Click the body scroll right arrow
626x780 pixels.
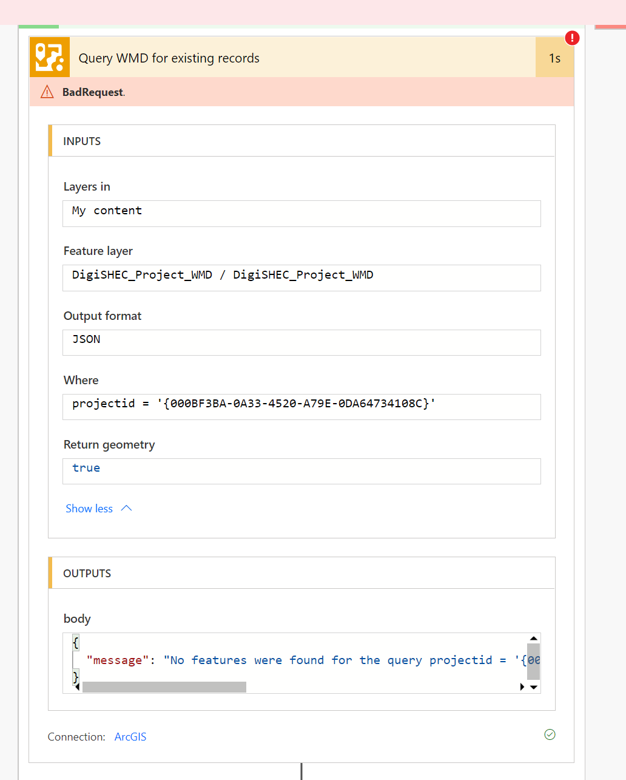tap(522, 687)
